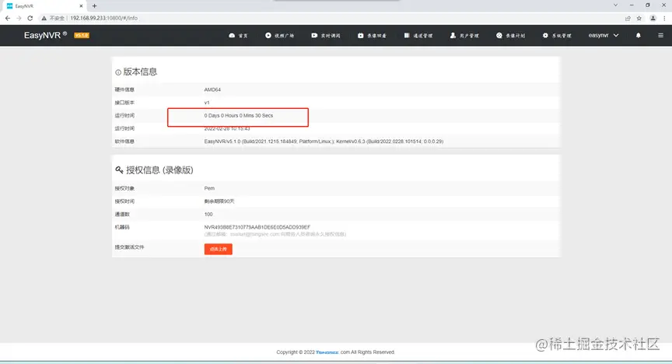Bookmark this page with star icon

click(639, 18)
